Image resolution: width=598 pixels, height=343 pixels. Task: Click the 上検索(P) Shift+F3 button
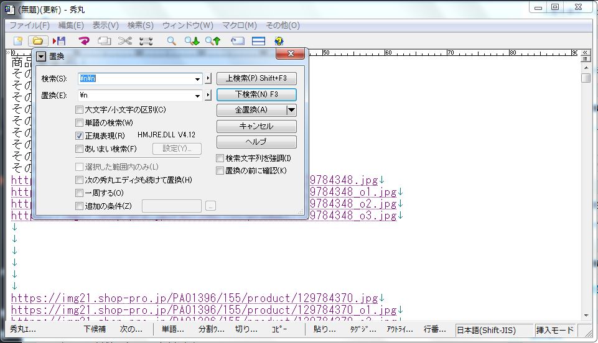pos(256,78)
